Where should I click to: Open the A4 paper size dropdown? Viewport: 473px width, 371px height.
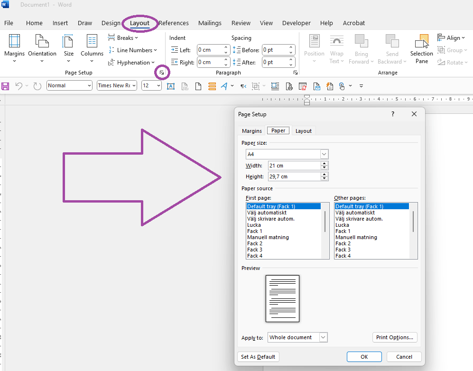pos(324,154)
